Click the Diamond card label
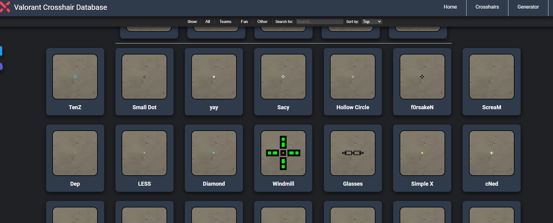Image resolution: width=553 pixels, height=223 pixels. coord(214,184)
